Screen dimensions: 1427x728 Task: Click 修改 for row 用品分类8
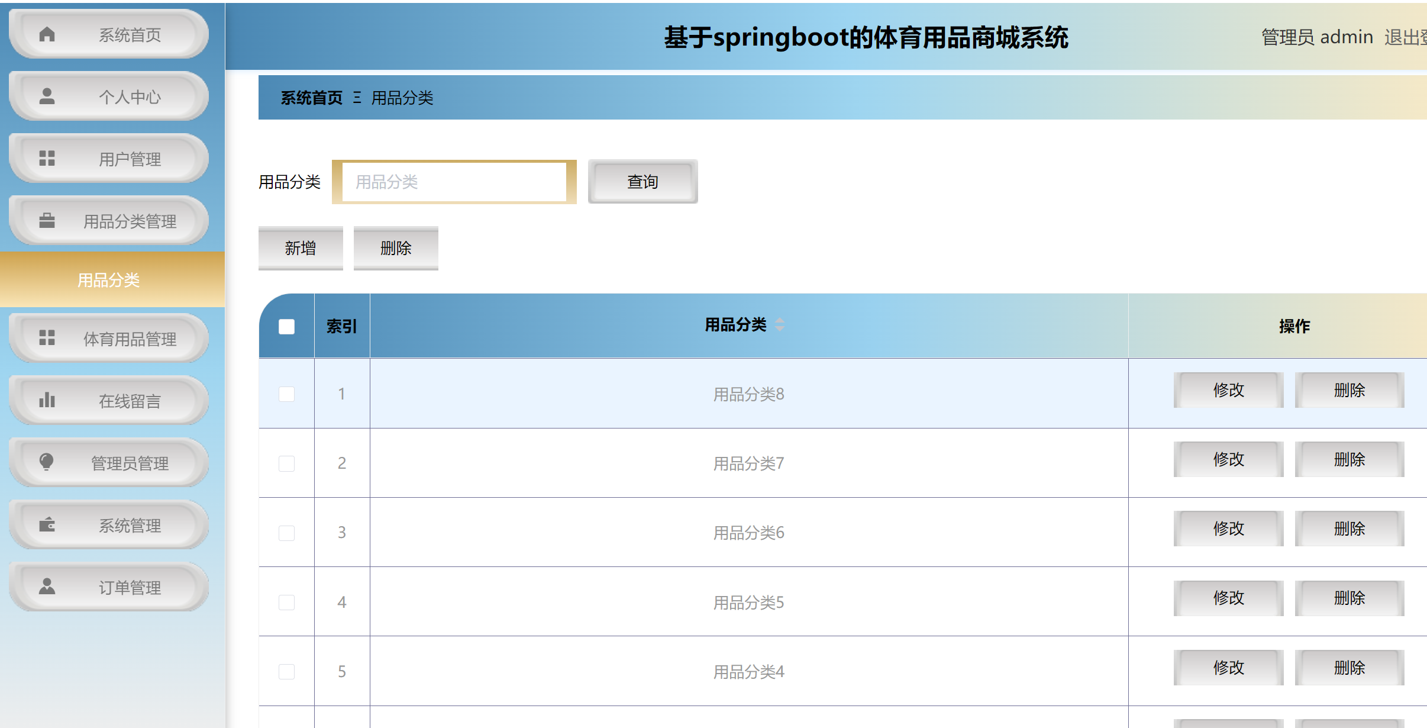click(x=1228, y=390)
